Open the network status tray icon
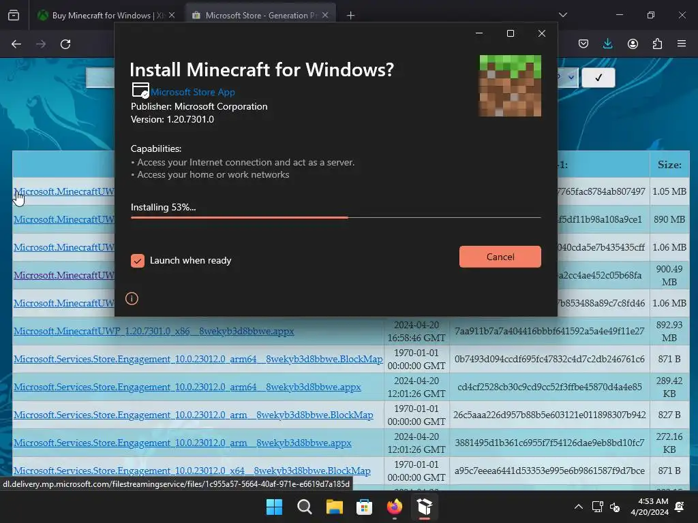This screenshot has height=523, width=698. (597, 507)
